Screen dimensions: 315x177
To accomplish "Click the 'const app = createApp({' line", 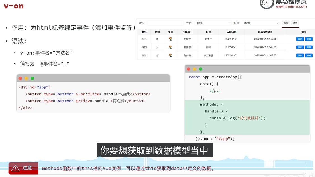I will [x=215, y=77].
